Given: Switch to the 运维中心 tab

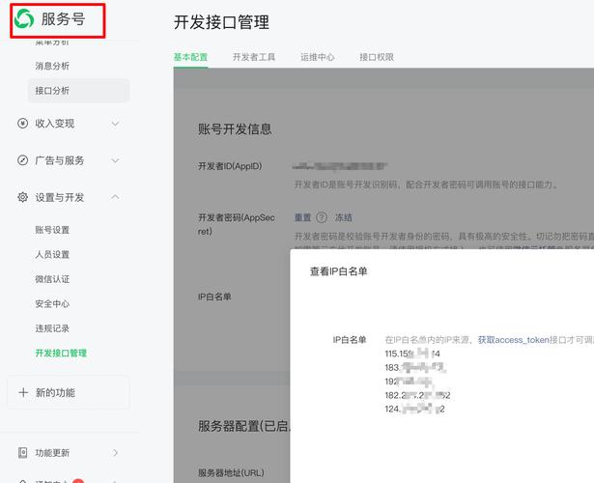Looking at the screenshot, I should tap(317, 58).
